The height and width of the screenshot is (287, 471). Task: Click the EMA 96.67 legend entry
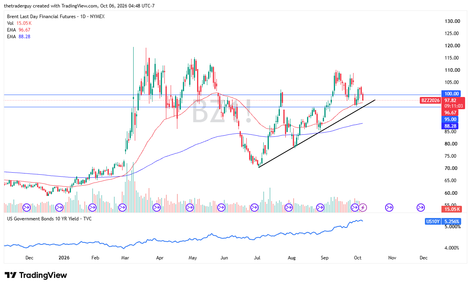[19, 30]
